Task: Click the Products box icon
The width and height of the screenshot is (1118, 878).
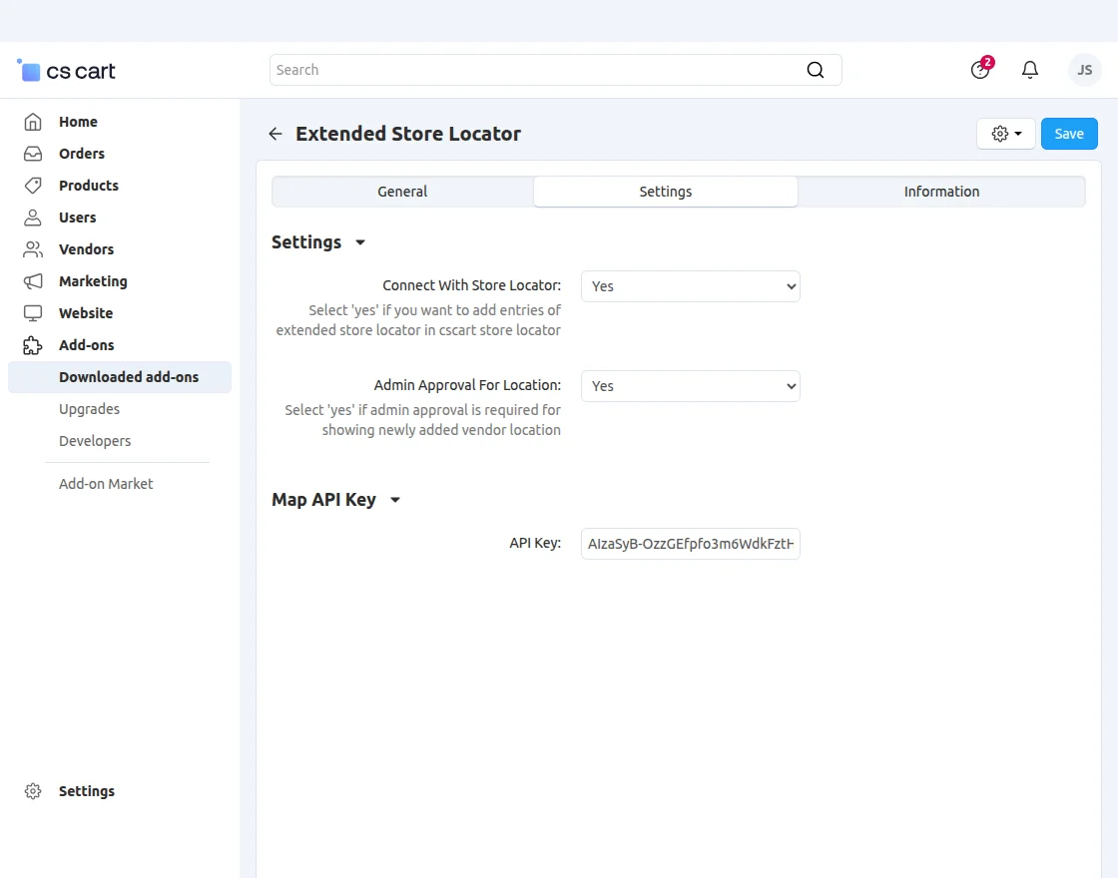Action: (x=33, y=185)
